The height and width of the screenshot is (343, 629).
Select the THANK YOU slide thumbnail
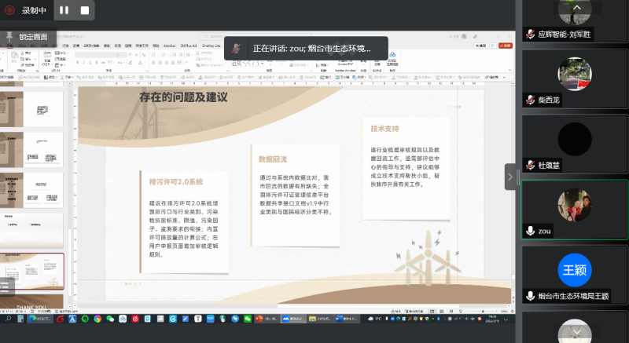(x=32, y=302)
